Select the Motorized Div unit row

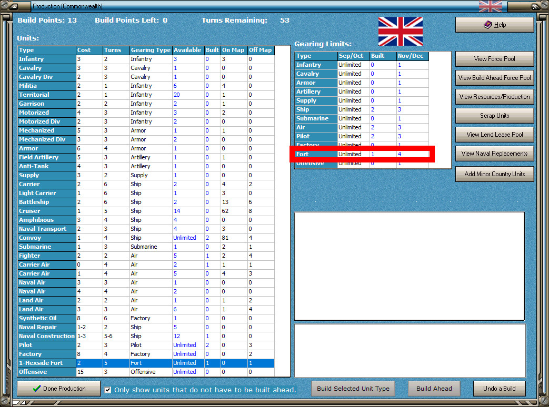[146, 121]
